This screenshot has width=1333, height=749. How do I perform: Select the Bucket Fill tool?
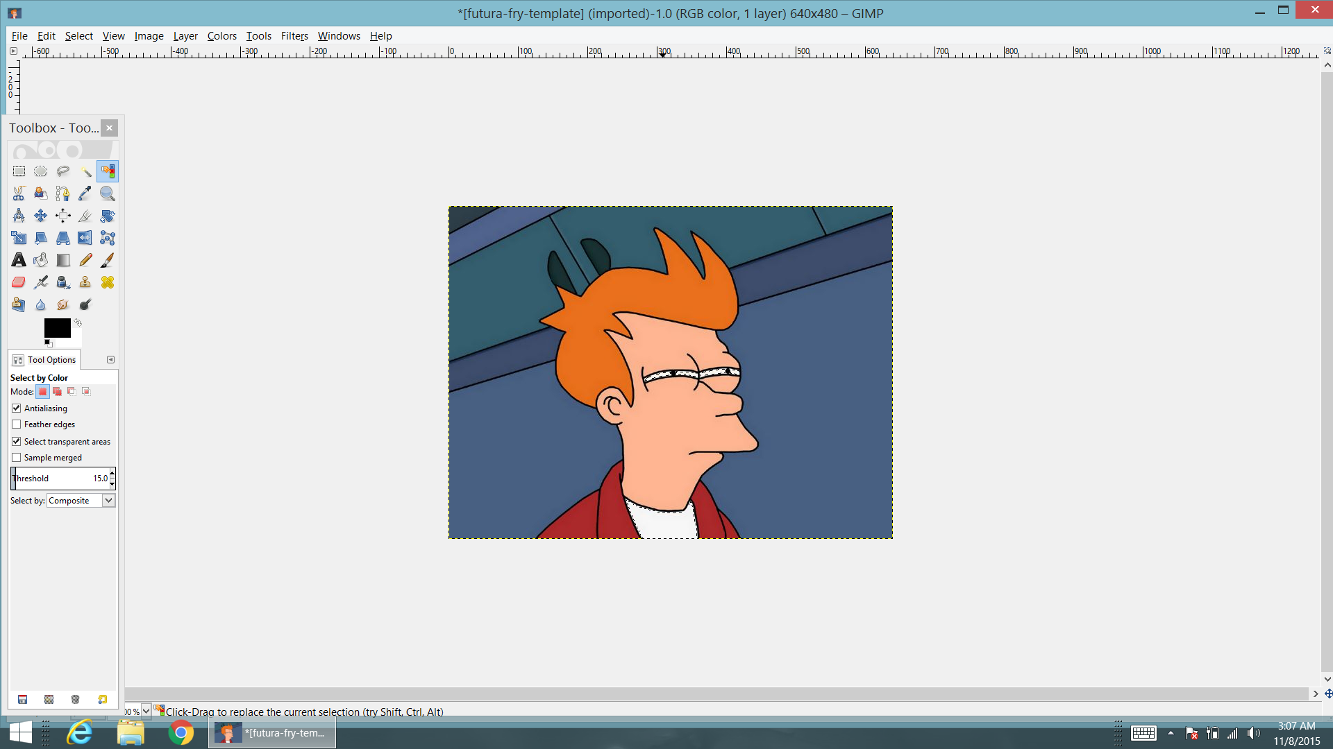41,260
